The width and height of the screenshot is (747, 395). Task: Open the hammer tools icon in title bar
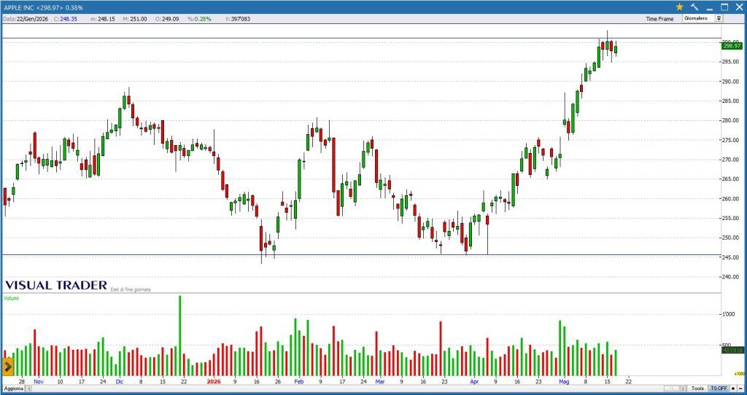[694, 7]
